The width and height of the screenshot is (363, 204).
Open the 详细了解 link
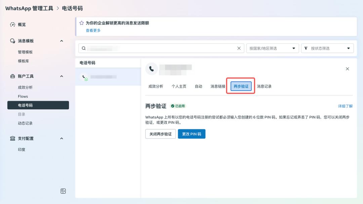[345, 106]
